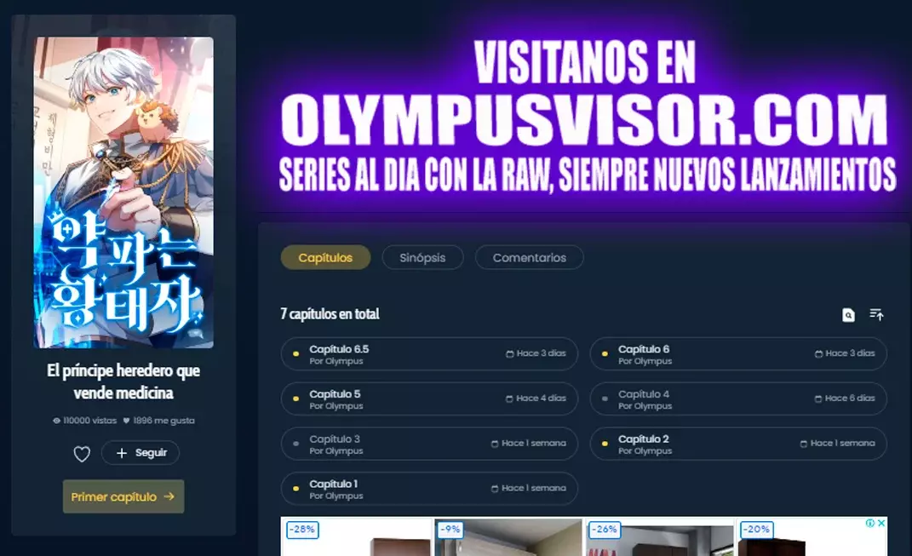The image size is (912, 556).
Task: Click the -28% discount ad badge
Action: point(301,530)
